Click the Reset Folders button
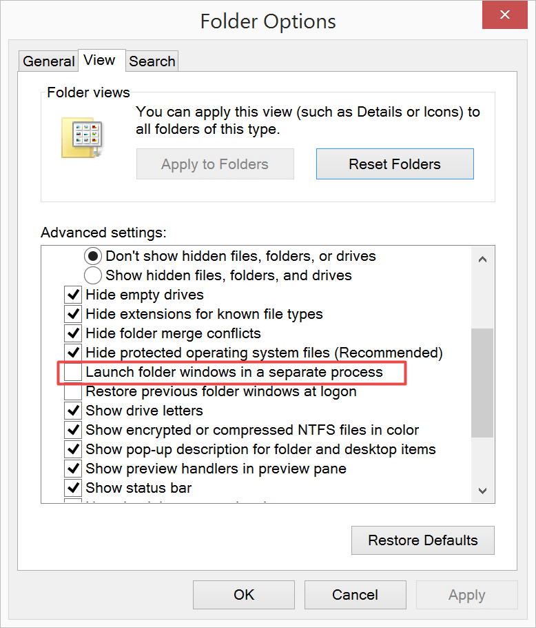 [394, 164]
